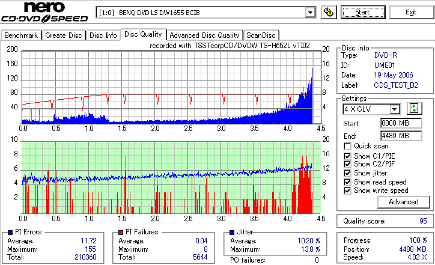Click the disc type value DVD-R

386,55
